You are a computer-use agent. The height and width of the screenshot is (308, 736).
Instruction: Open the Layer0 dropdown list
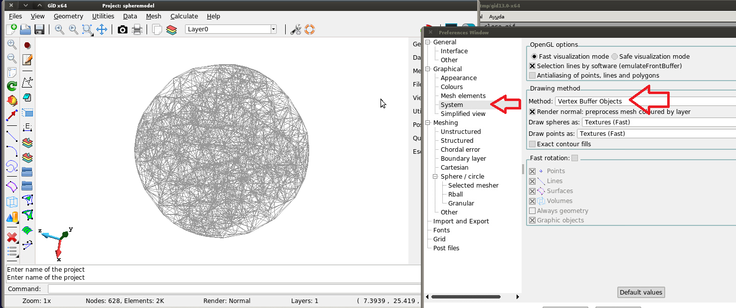(x=273, y=29)
